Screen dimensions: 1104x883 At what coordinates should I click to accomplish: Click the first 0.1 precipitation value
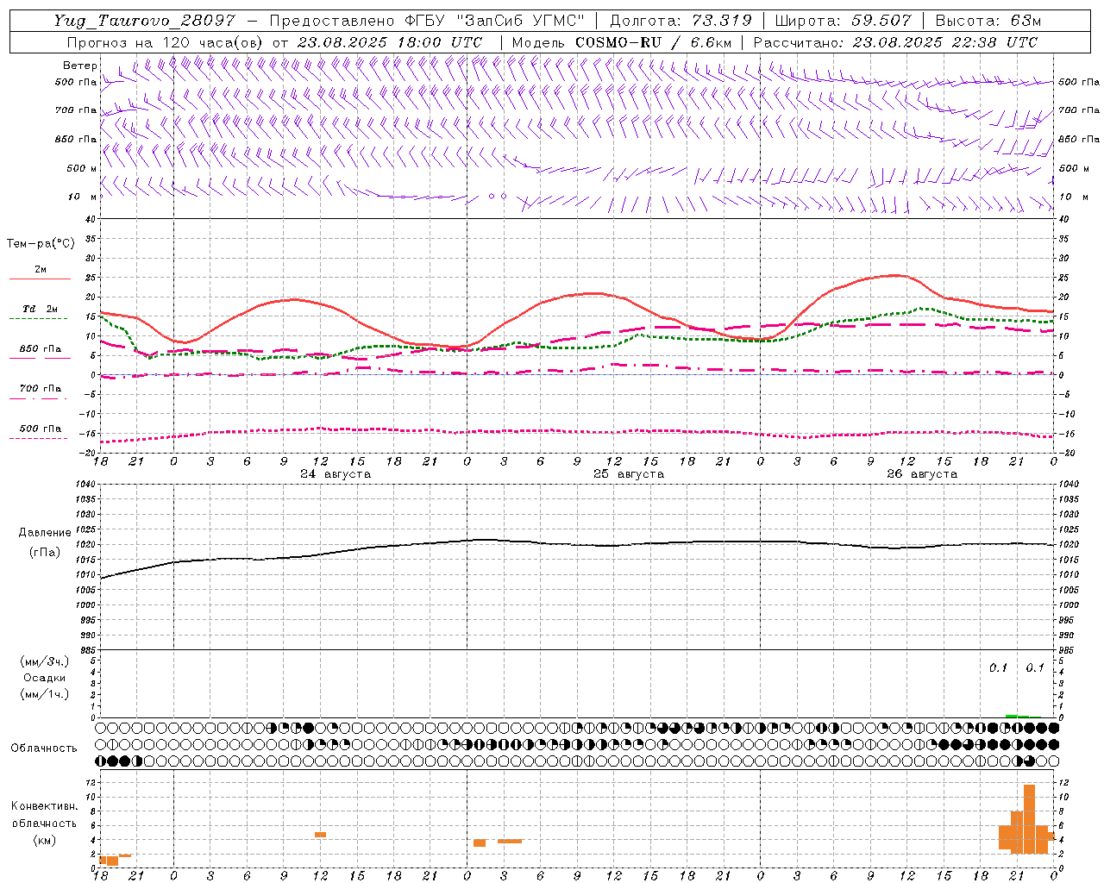998,668
